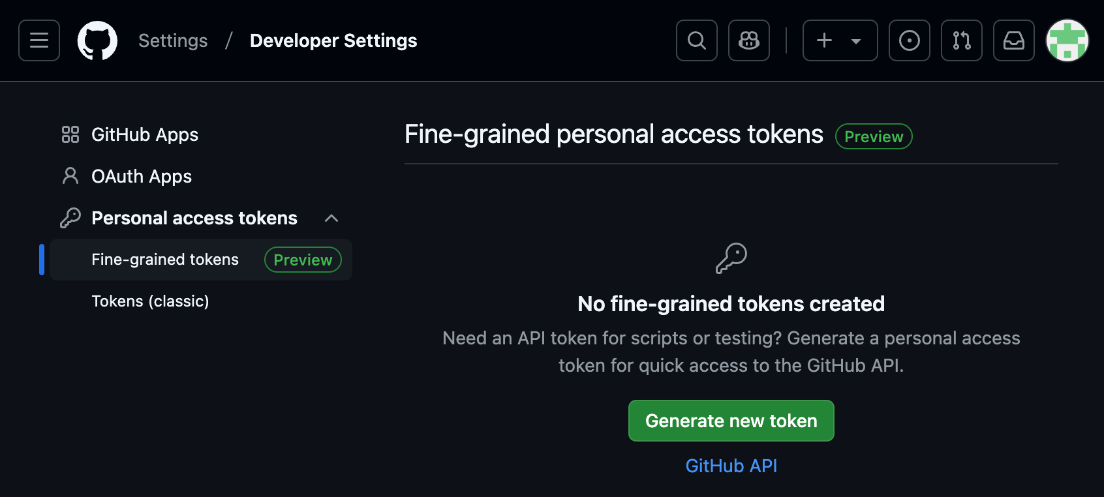Collapse the Personal access tokens section
The width and height of the screenshot is (1104, 497).
tap(332, 218)
